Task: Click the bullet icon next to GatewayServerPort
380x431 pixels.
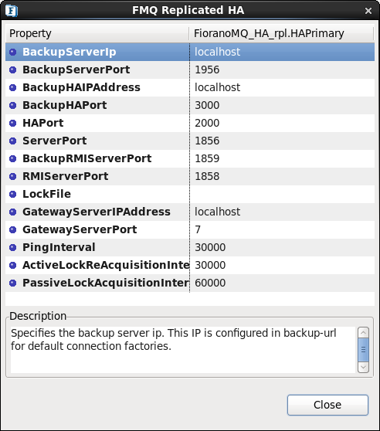Action: click(x=12, y=229)
